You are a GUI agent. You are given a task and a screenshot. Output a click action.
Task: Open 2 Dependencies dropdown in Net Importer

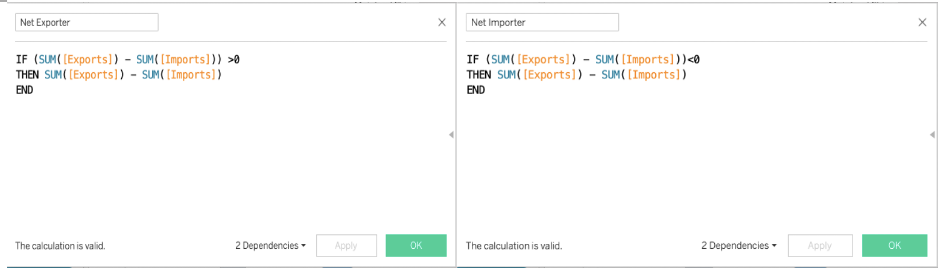(738, 246)
